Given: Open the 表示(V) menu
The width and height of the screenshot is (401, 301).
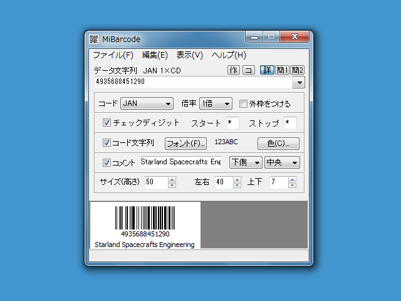Looking at the screenshot, I should point(189,55).
